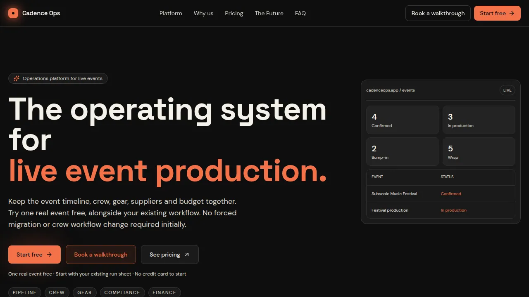529x297 pixels.
Task: Click the Cadence Ops orange logo icon
Action: (x=13, y=13)
